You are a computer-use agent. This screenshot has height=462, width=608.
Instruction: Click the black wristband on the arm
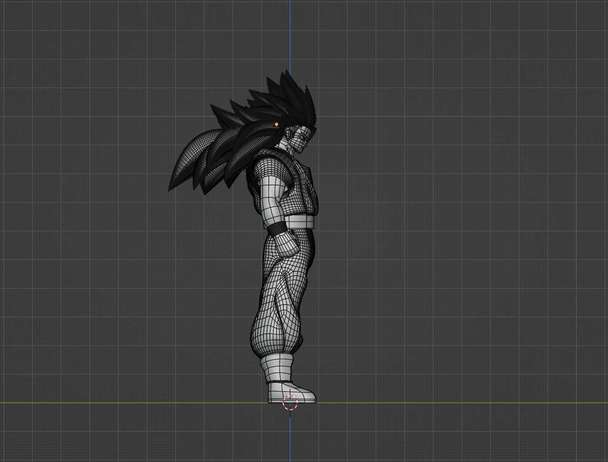(x=278, y=230)
